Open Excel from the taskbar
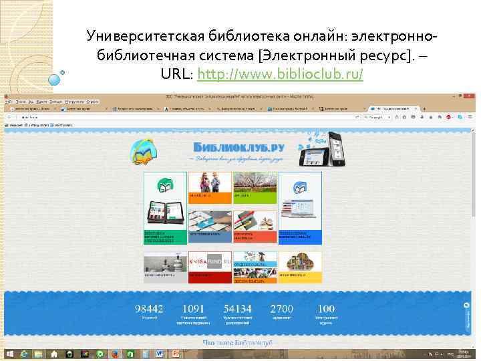The height and width of the screenshot is (361, 481). click(130, 354)
